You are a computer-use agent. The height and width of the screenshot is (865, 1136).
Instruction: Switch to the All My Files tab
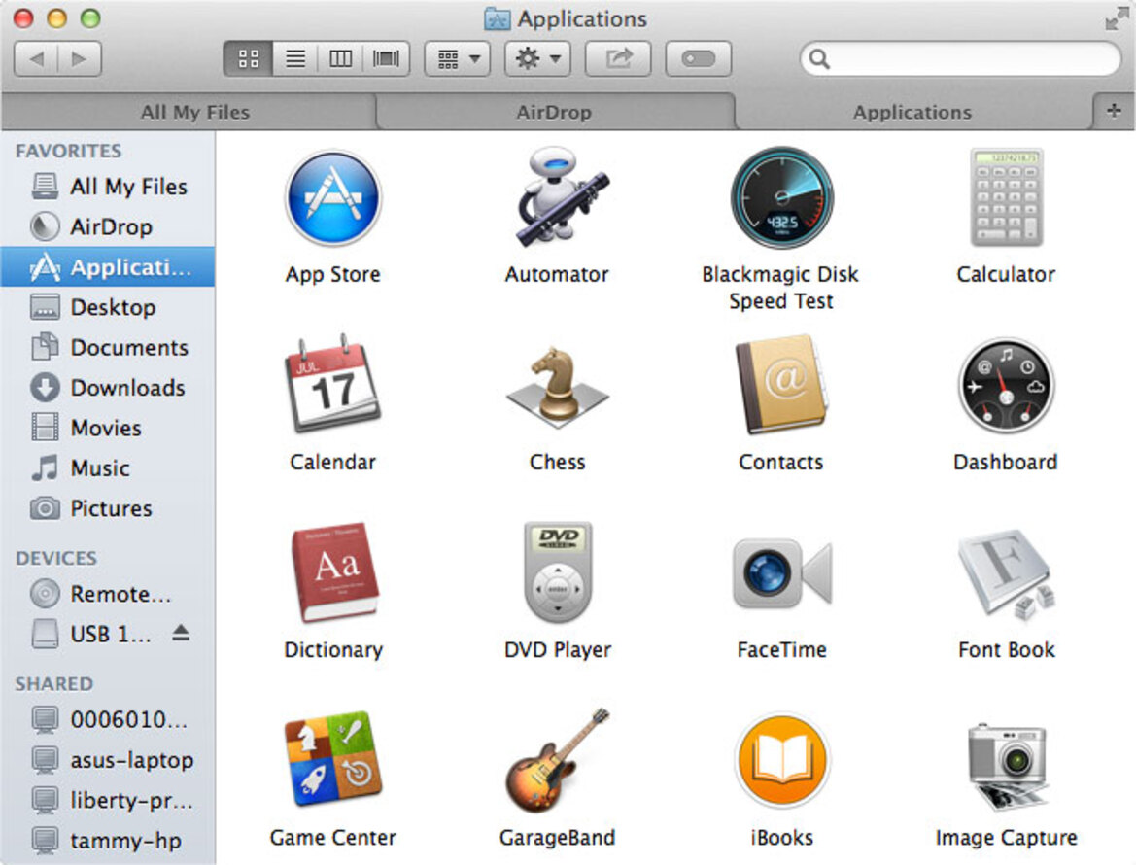pos(189,113)
